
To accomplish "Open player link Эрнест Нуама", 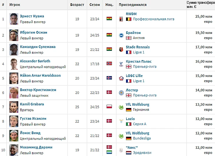I will pos(32,16).
